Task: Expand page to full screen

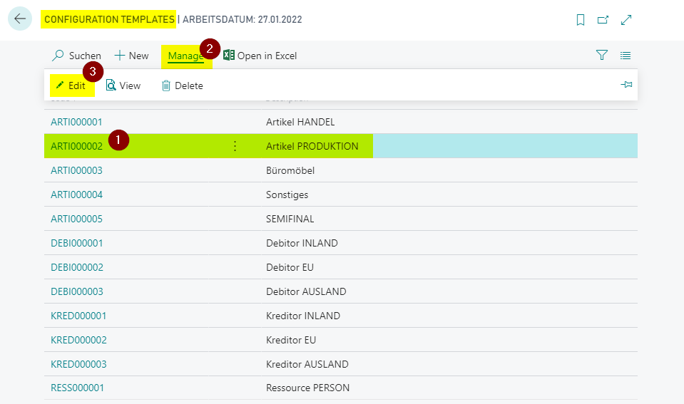Action: coord(626,20)
